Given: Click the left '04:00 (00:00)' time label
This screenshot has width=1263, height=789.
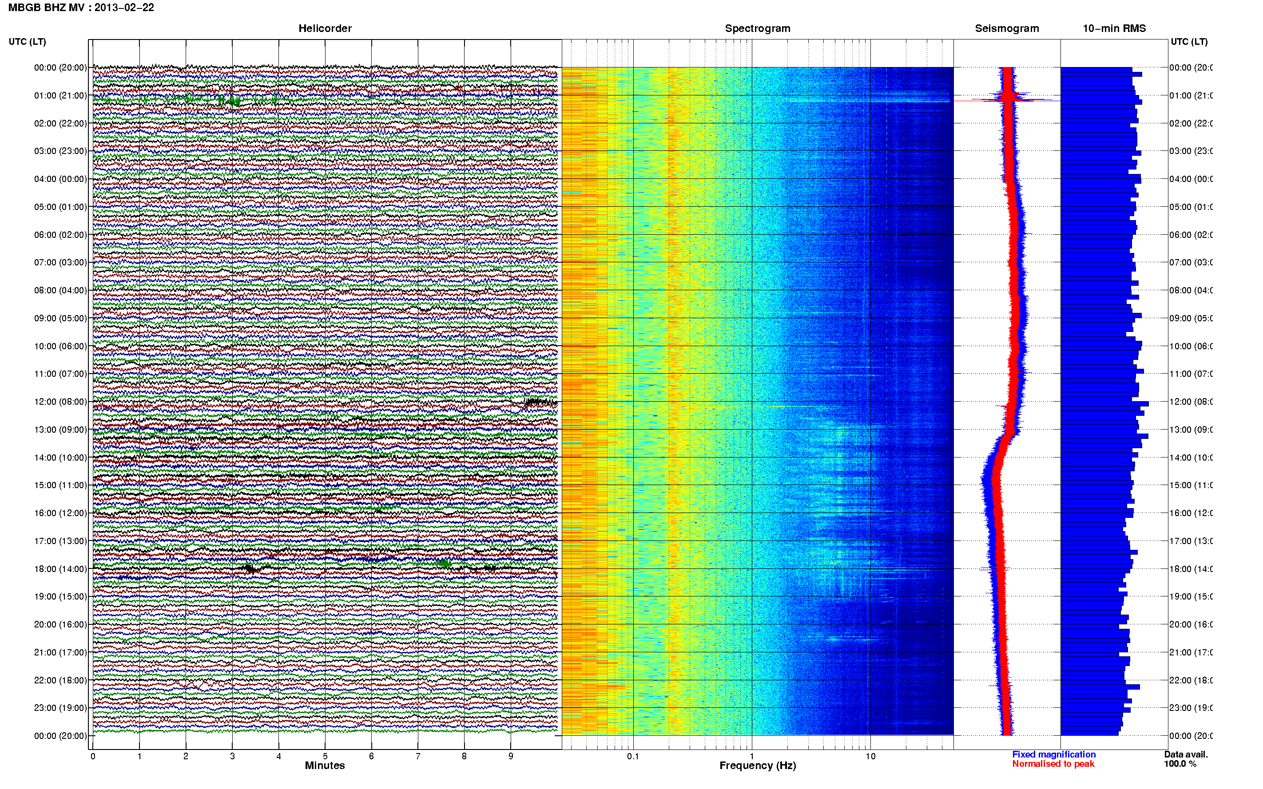Looking at the screenshot, I should (60, 179).
